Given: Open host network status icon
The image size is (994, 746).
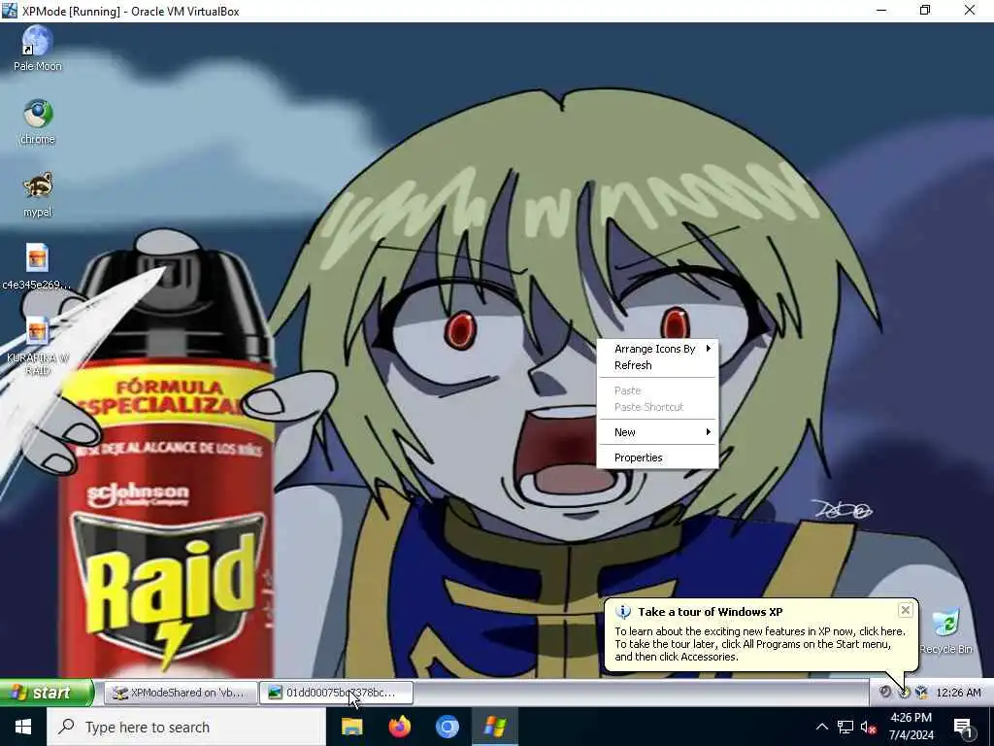Looking at the screenshot, I should pyautogui.click(x=845, y=727).
